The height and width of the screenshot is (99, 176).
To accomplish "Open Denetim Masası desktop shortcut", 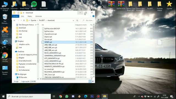I will pos(5,70).
